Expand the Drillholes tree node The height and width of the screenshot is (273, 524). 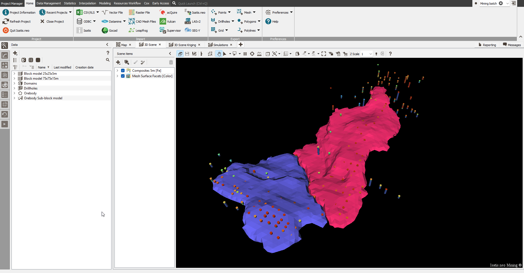[14, 88]
